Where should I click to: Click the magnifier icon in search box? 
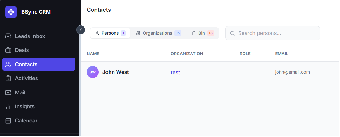click(232, 33)
